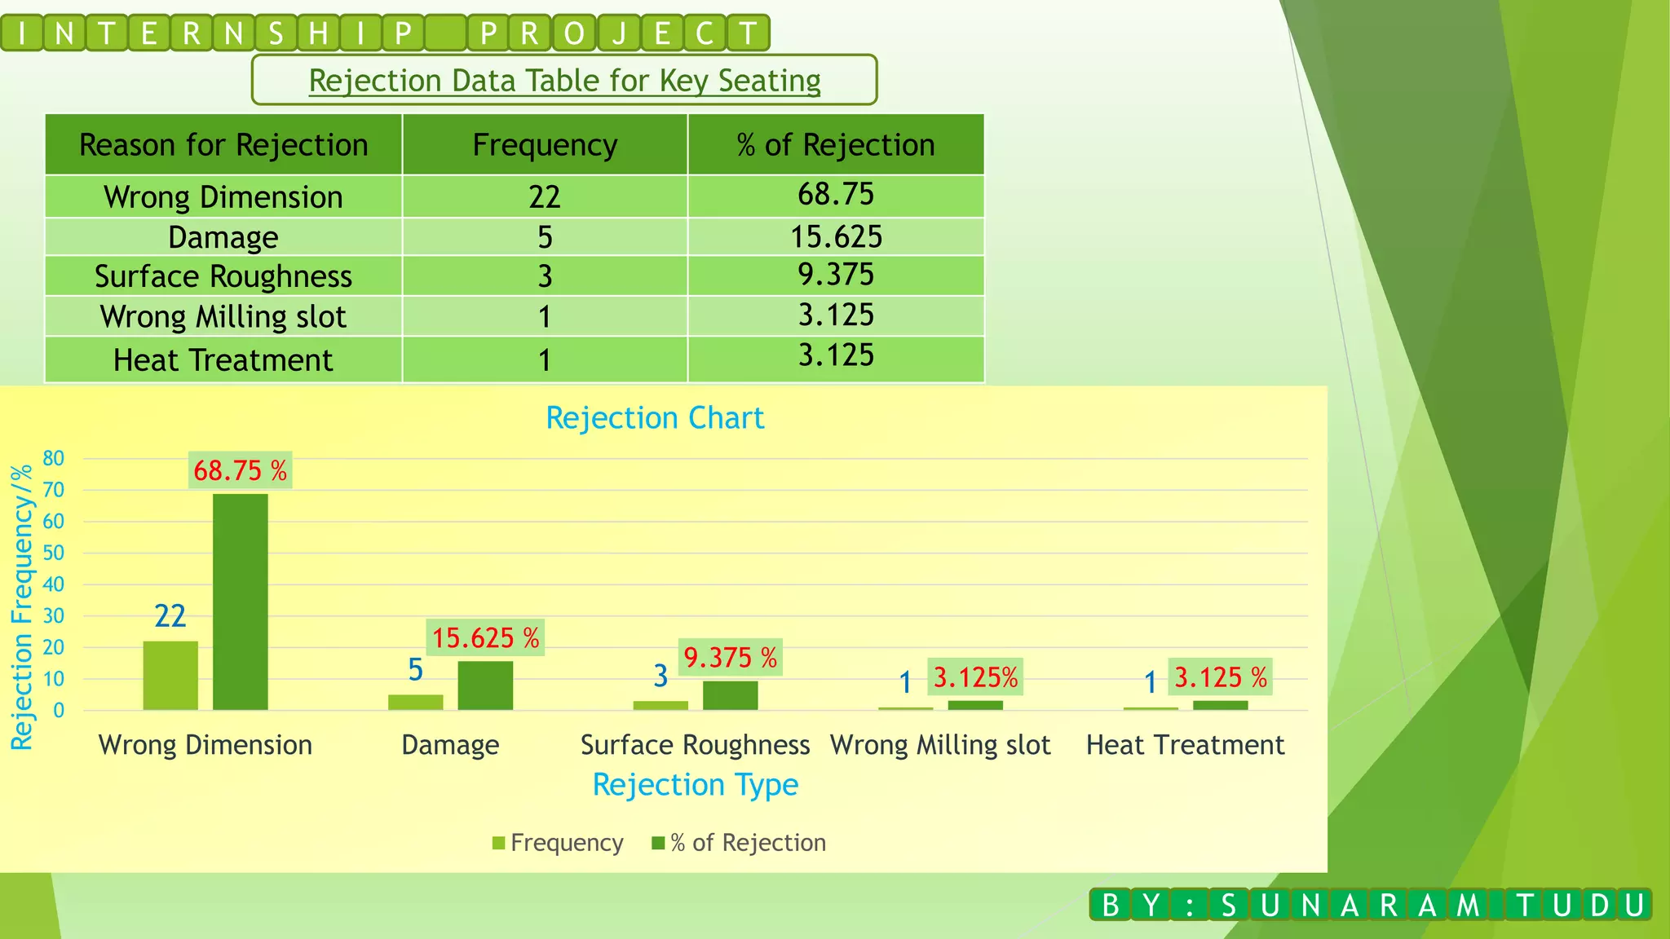Click the Rejection Type axis title
Viewport: 1670px width, 939px height.
(695, 785)
